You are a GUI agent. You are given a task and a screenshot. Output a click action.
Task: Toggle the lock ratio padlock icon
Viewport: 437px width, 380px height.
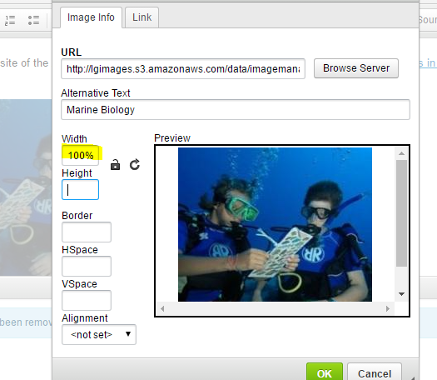pyautogui.click(x=115, y=165)
